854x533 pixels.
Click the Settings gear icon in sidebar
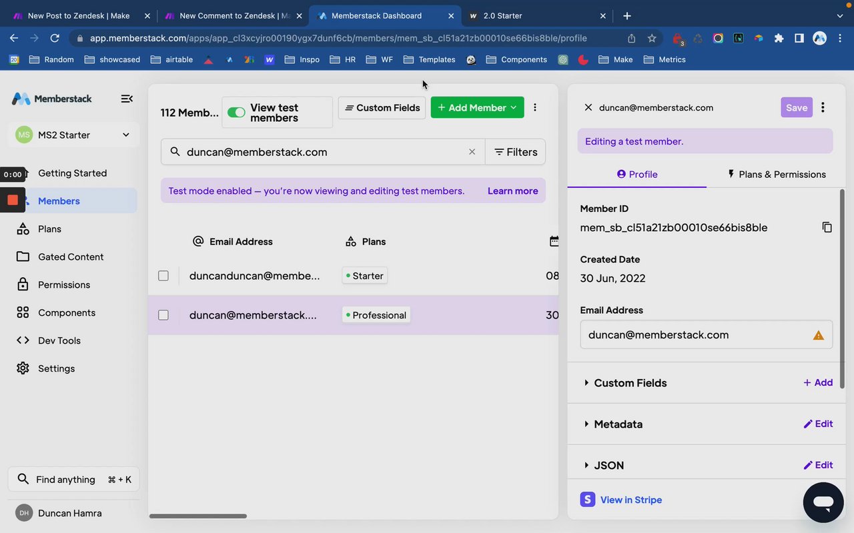[23, 368]
